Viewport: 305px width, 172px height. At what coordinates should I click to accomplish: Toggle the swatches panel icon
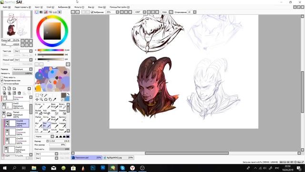(55, 12)
